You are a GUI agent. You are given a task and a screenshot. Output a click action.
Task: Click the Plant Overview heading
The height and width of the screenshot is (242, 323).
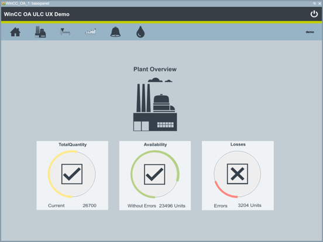coord(155,69)
